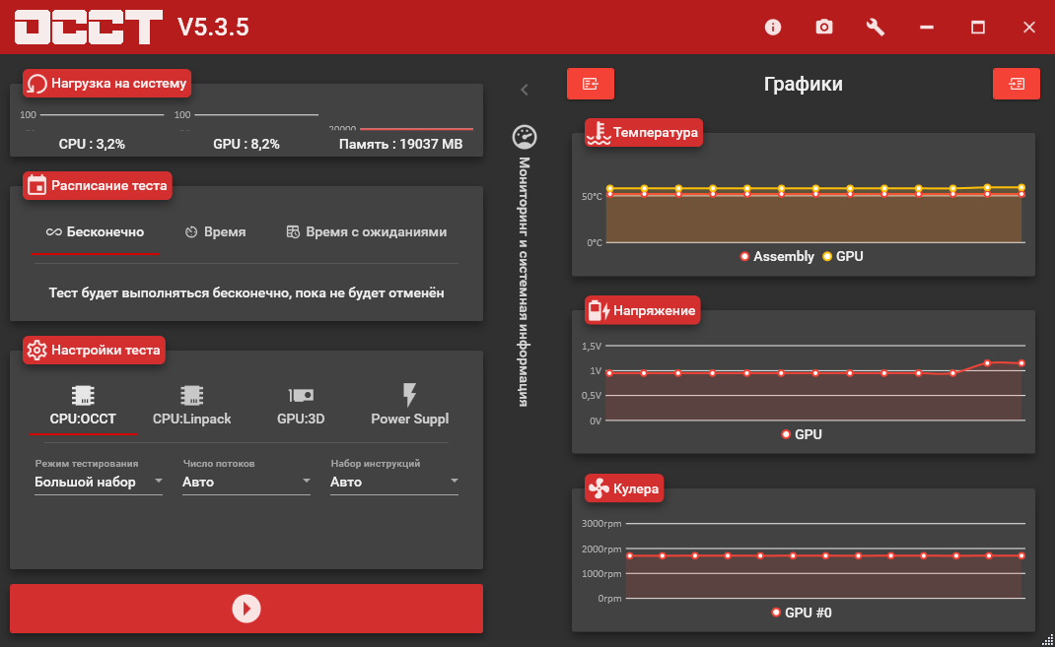Toggle the GPU #0 legend in fan chart
Screen dimensions: 1055x647
(x=802, y=613)
